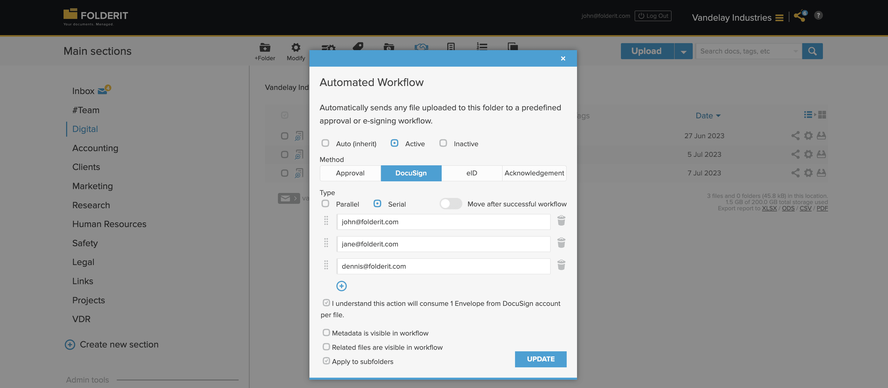Viewport: 888px width, 388px height.
Task: Choose the Parallel workflow type
Action: point(325,204)
